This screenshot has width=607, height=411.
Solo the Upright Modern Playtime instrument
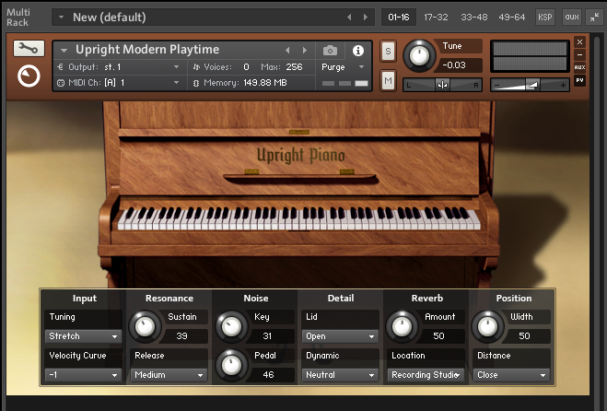tap(388, 51)
